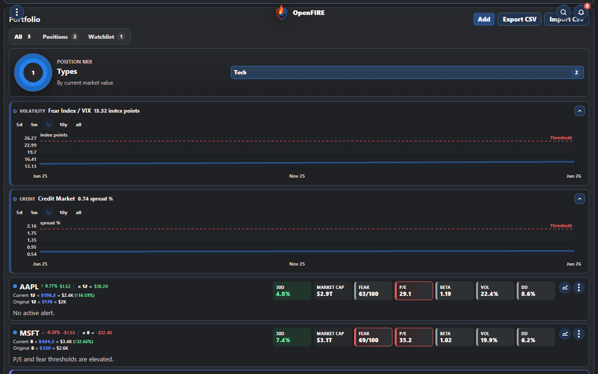Switch to the Watchlist tab

pyautogui.click(x=107, y=36)
